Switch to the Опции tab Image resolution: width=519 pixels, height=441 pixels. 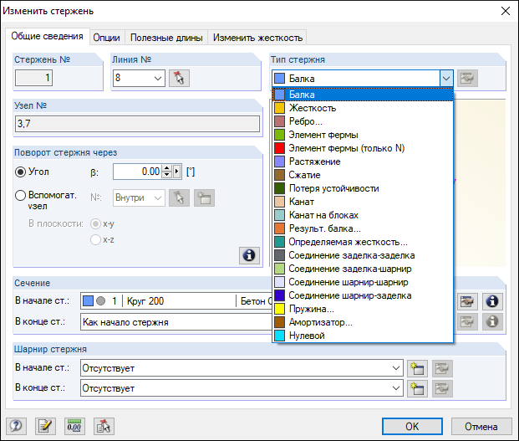(107, 38)
